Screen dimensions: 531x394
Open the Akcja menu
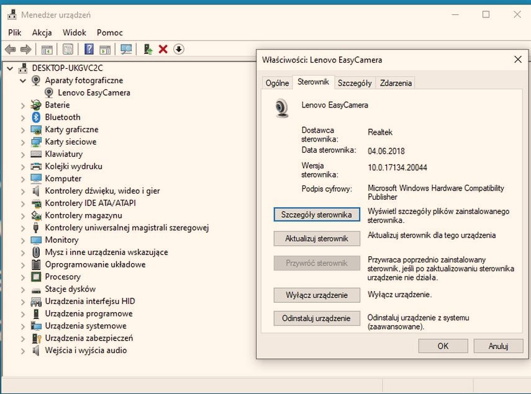(42, 32)
